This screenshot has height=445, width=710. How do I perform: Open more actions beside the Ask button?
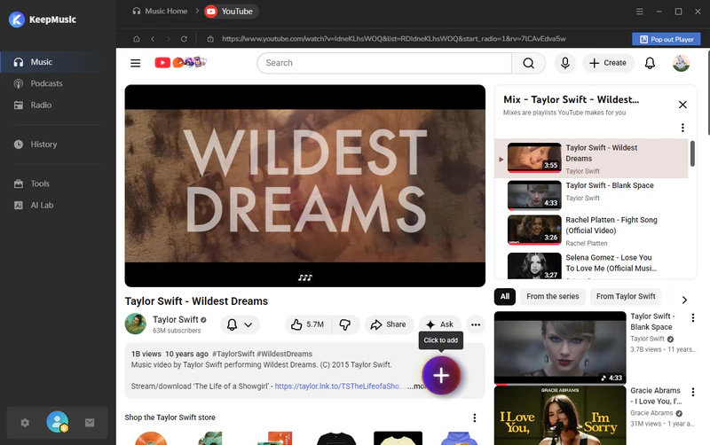tap(476, 324)
